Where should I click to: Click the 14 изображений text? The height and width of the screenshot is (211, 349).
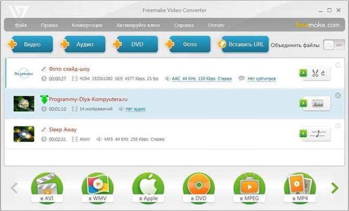point(96,109)
